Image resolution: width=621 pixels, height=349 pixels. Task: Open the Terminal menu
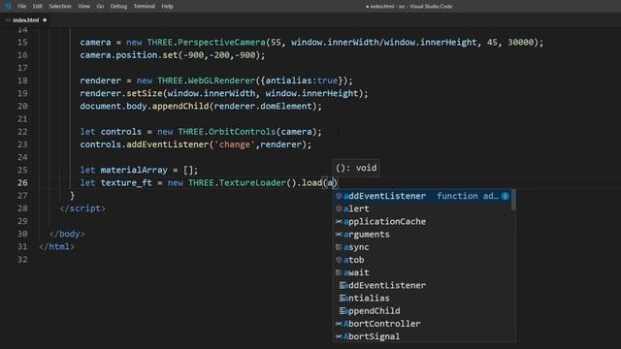click(145, 7)
